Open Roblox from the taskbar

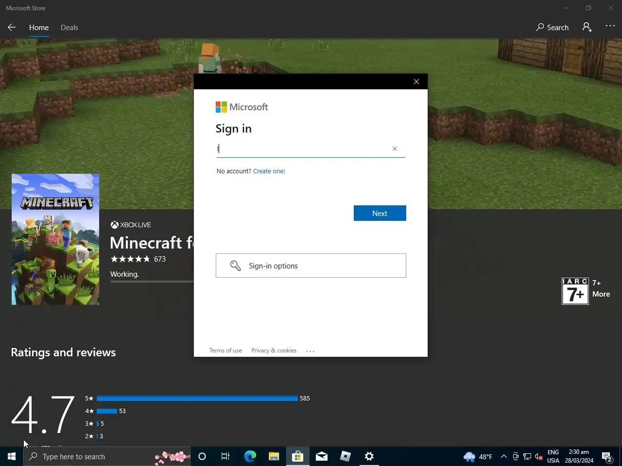345,456
